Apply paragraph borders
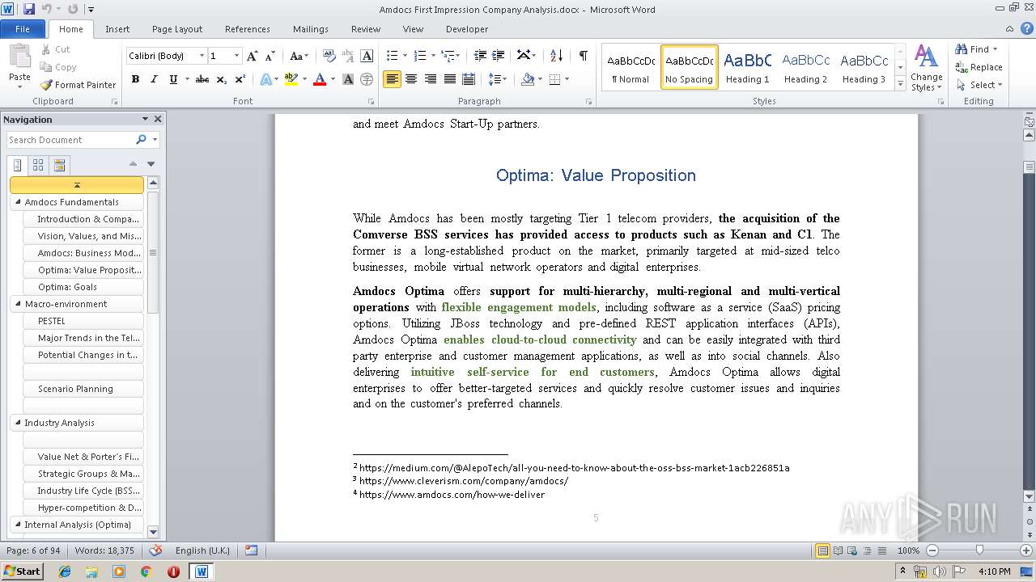The width and height of the screenshot is (1036, 582). 554,79
